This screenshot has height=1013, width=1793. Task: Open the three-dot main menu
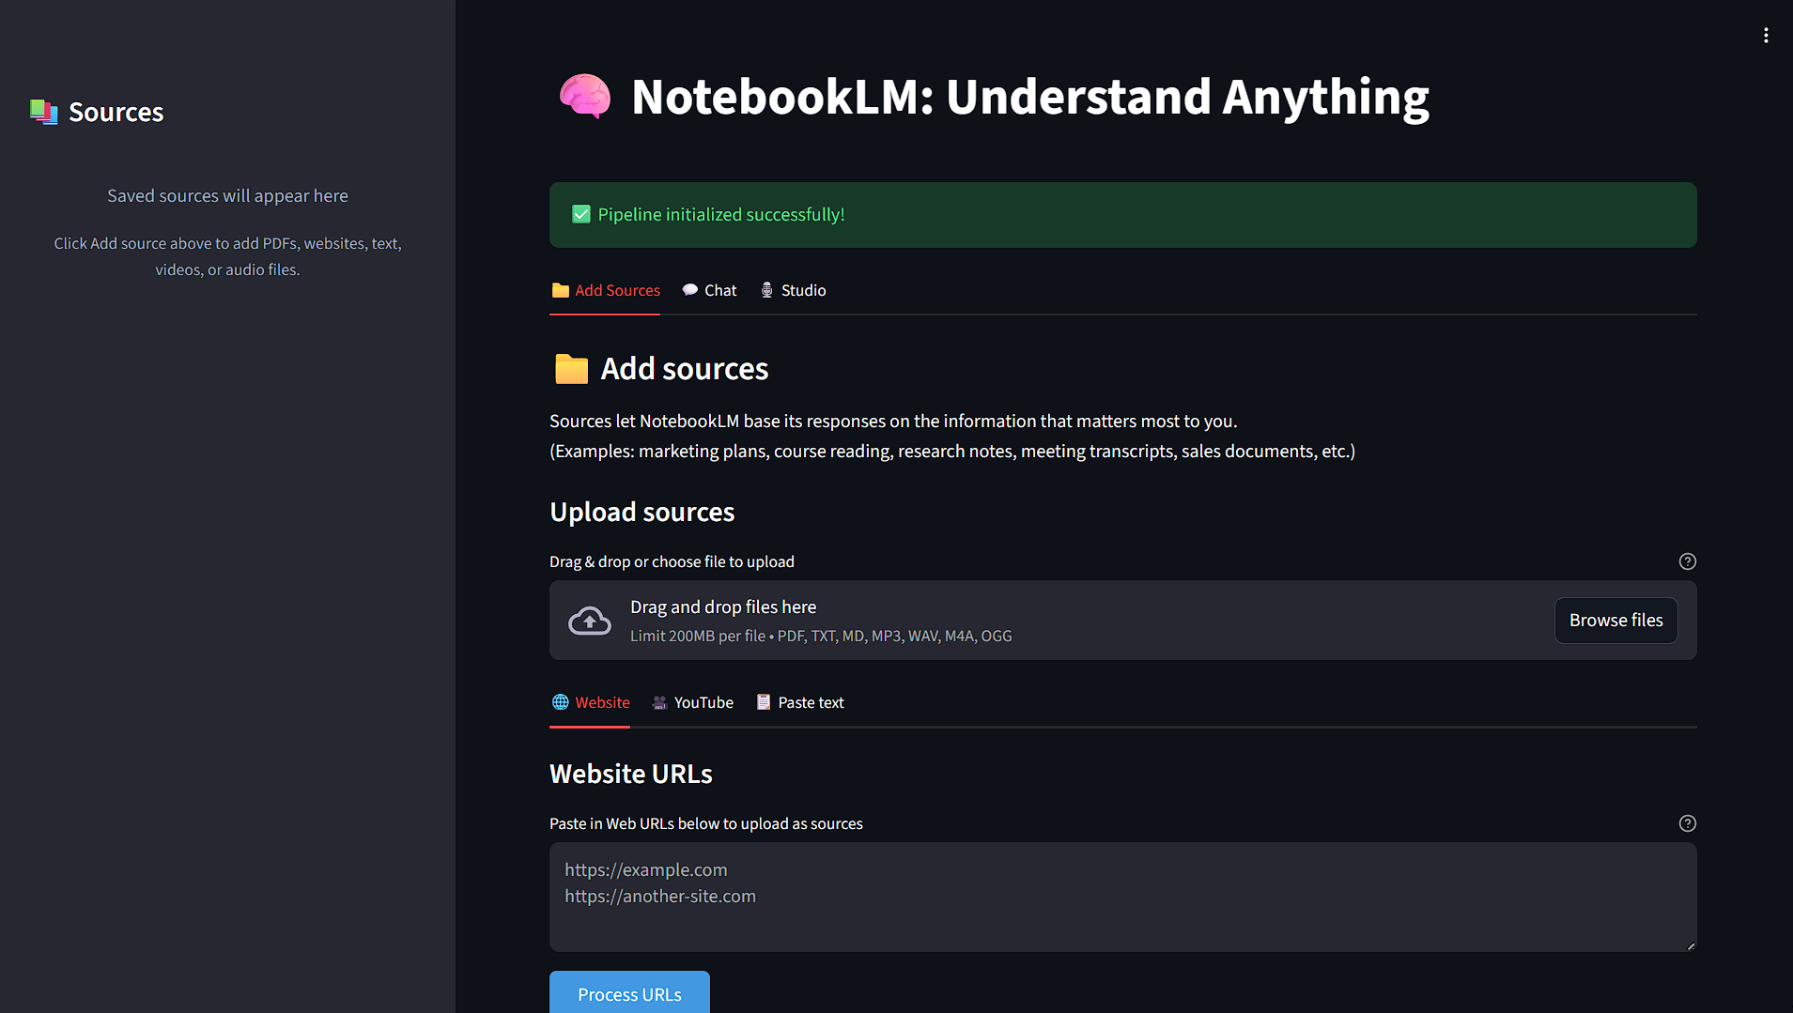pyautogui.click(x=1766, y=36)
